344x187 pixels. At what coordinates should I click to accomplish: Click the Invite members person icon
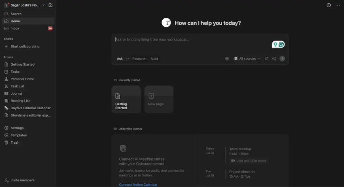[6, 180]
